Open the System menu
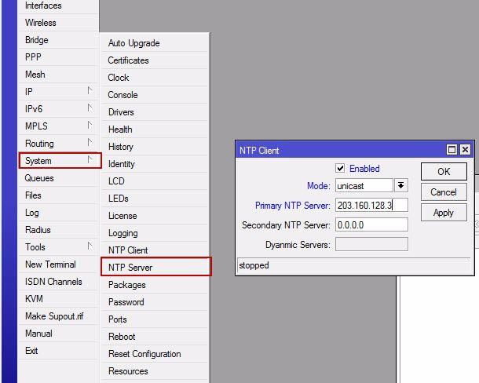Viewport: 479px width, 383px height. click(60, 161)
